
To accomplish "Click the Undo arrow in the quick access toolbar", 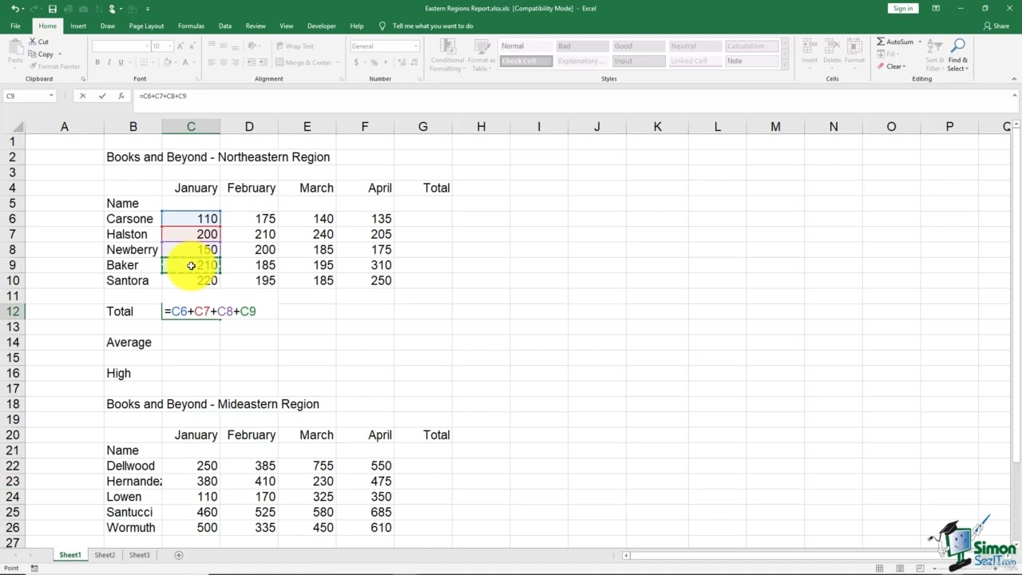I will coord(14,9).
